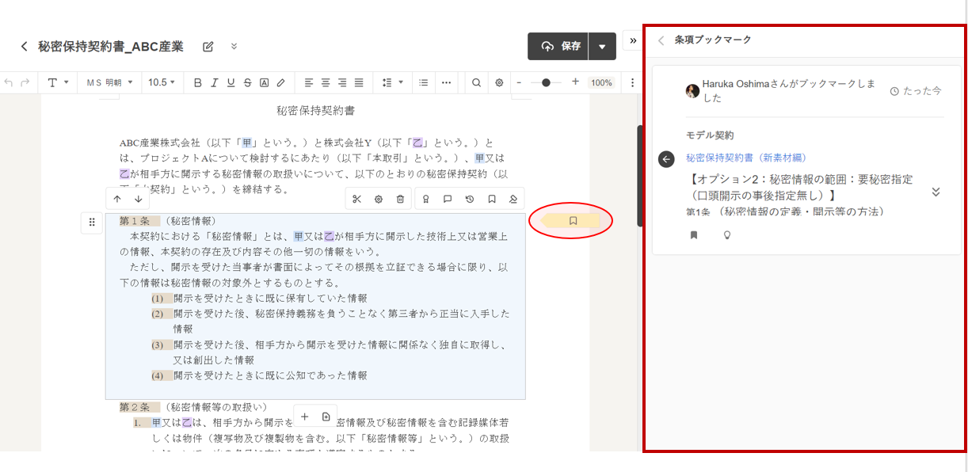Screen dimensions: 968x472
Task: Toggle italic formatting
Action: click(x=214, y=82)
